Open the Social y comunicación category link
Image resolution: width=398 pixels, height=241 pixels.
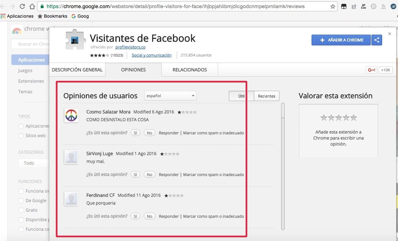(152, 55)
